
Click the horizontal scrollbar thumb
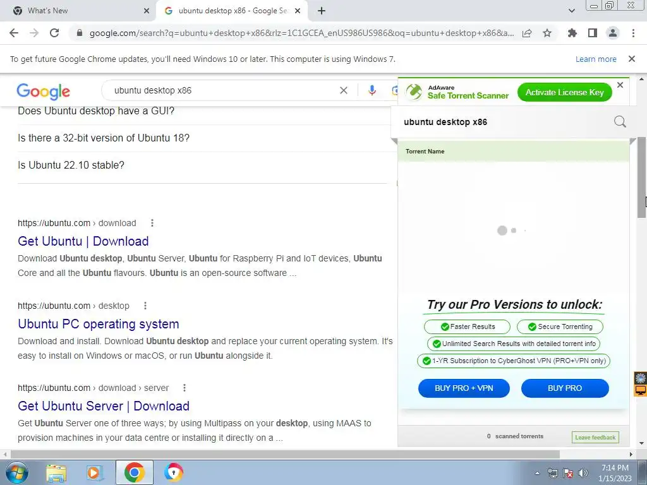click(x=285, y=454)
